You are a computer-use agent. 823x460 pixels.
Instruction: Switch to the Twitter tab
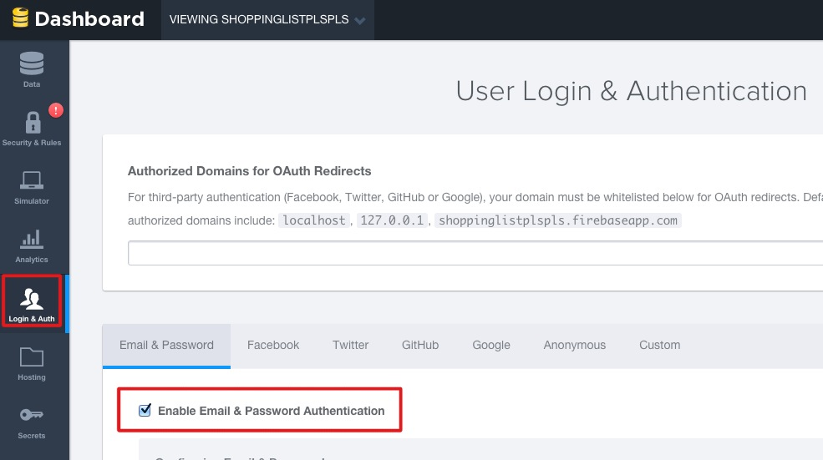(350, 345)
